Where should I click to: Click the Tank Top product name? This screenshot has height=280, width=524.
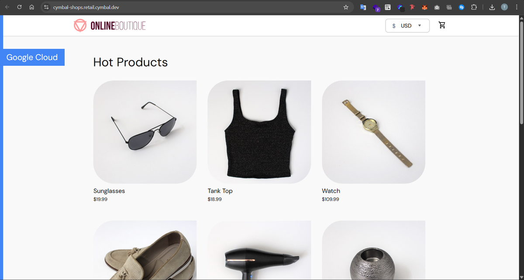220,191
